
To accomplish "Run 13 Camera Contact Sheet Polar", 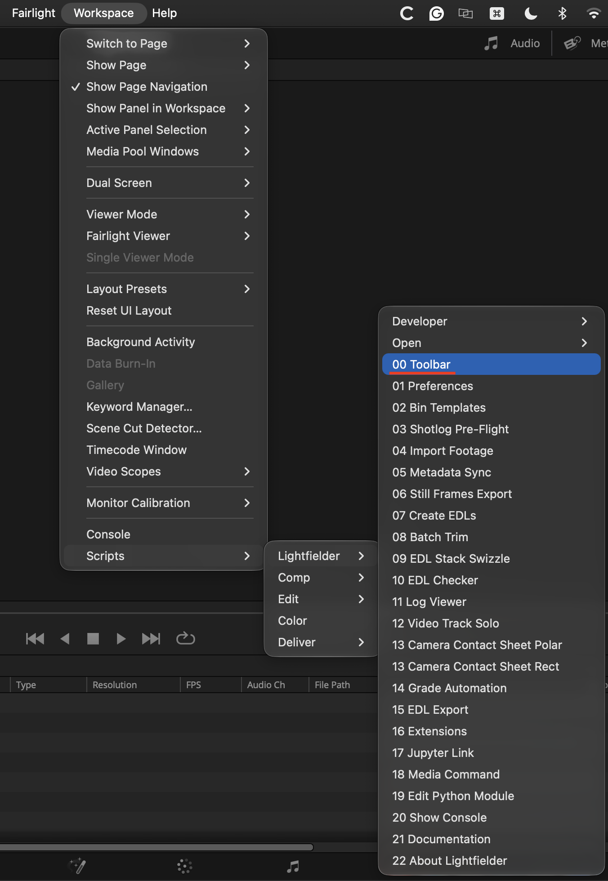I will pos(491,645).
